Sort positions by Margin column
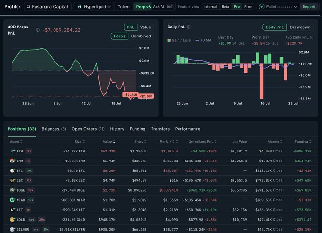 pos(275,141)
